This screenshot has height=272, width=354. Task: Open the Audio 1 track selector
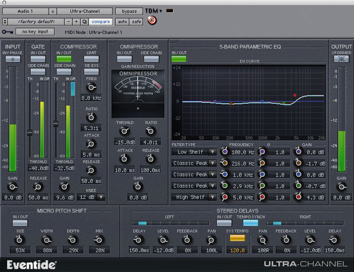pyautogui.click(x=25, y=11)
